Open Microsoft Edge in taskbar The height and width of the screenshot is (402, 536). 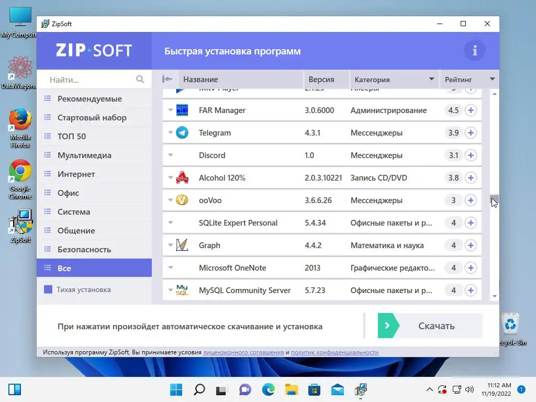tap(269, 389)
